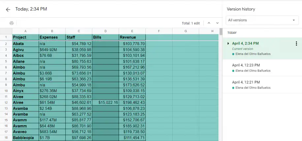The width and height of the screenshot is (302, 141).
Task: Click the $1.7B expenses cell
Action: tap(52, 138)
